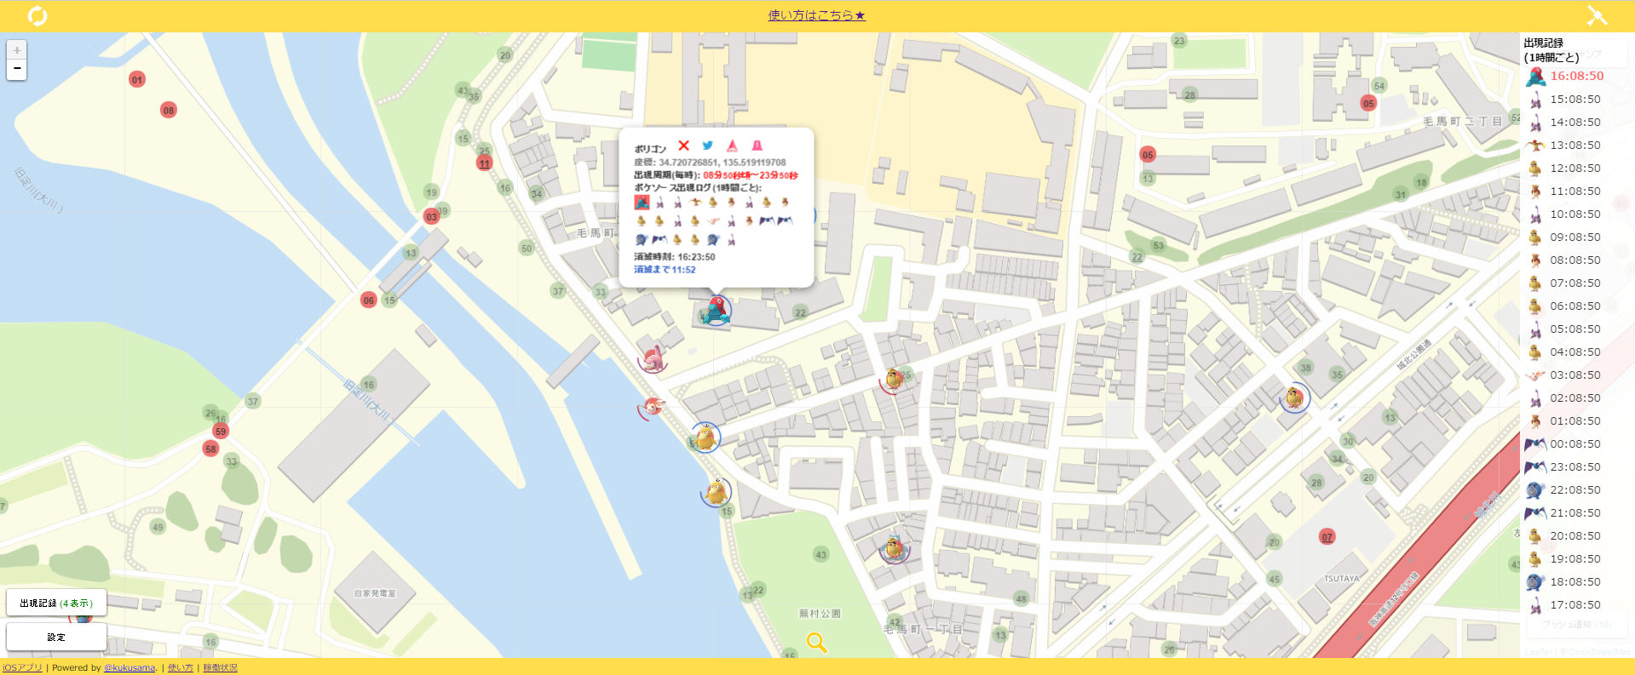Share ポリゴン via the Twitter bird icon
1635x675 pixels.
click(x=707, y=146)
